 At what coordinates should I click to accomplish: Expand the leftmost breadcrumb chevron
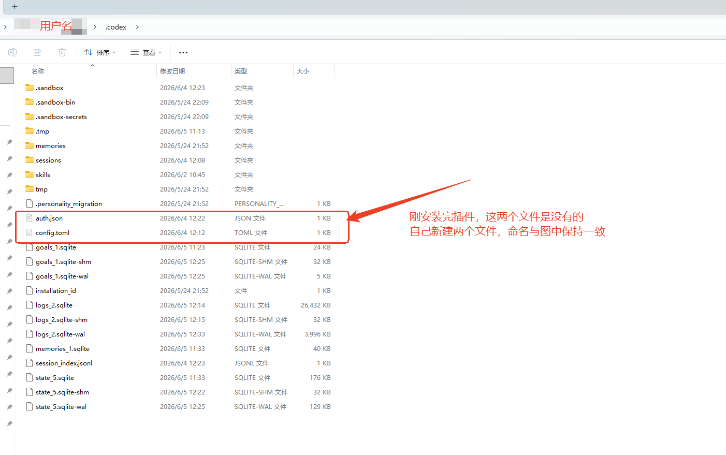[x=5, y=27]
